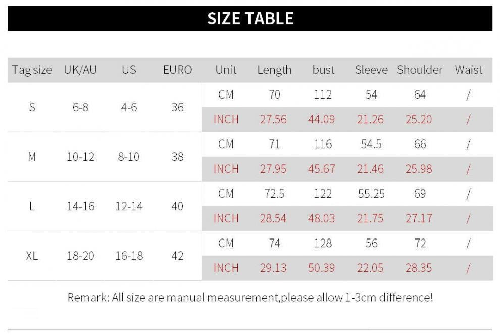Select the 28.35 inch shoulder value
Screen dimensions: 500x335
coord(419,268)
